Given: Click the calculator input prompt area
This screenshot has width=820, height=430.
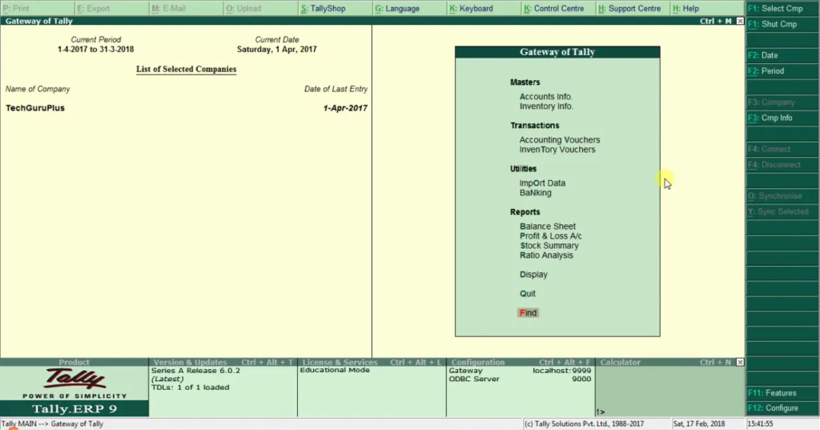Looking at the screenshot, I should click(x=669, y=412).
